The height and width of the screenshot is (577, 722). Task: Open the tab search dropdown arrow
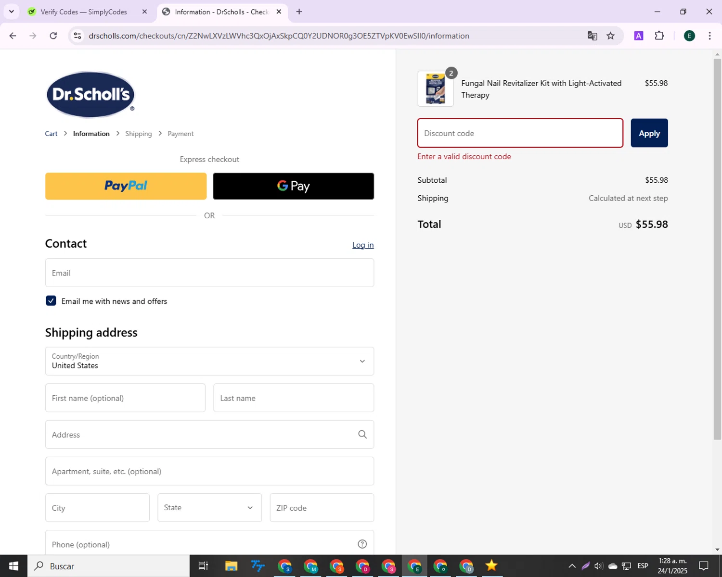click(x=12, y=12)
